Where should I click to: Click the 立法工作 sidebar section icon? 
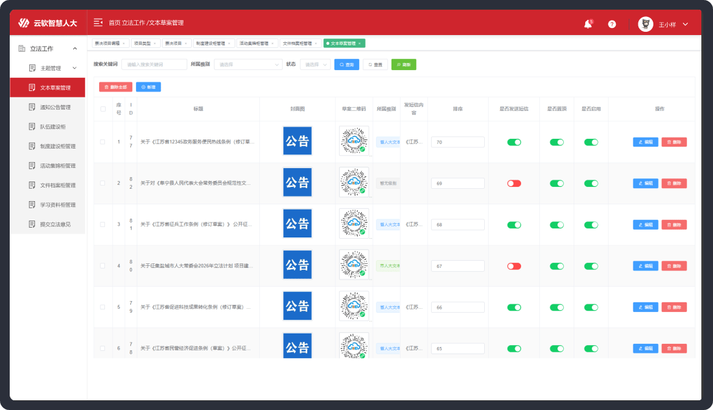pos(22,48)
